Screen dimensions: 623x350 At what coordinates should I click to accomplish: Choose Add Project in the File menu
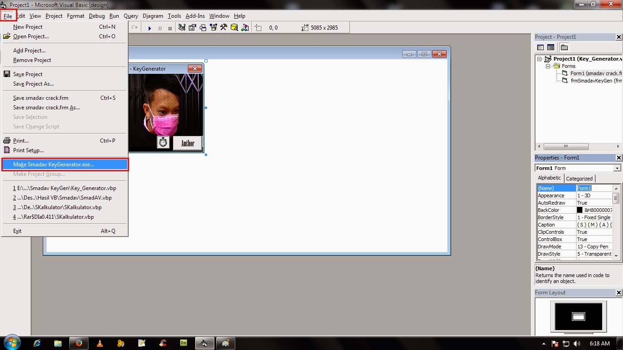tap(65, 51)
